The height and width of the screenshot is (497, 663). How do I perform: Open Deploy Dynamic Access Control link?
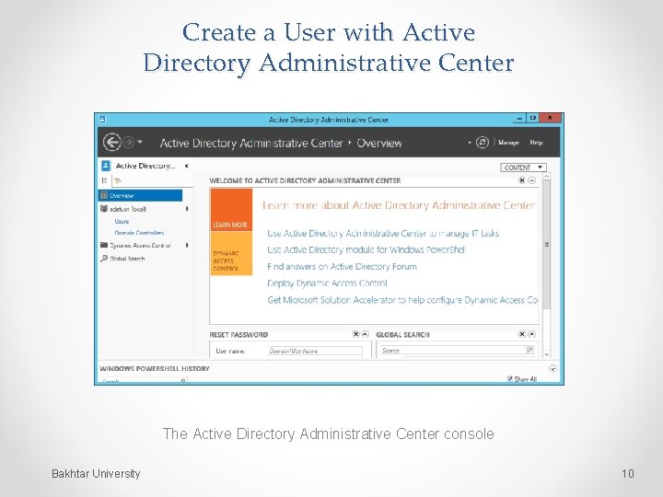coord(327,283)
